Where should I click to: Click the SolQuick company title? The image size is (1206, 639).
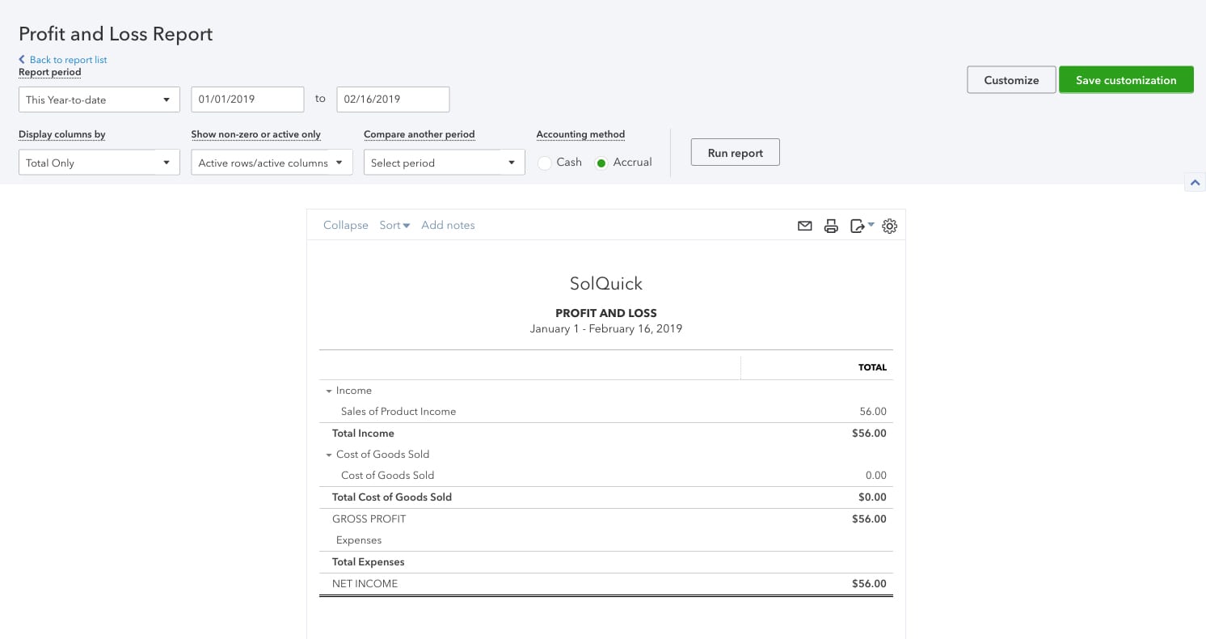606,284
